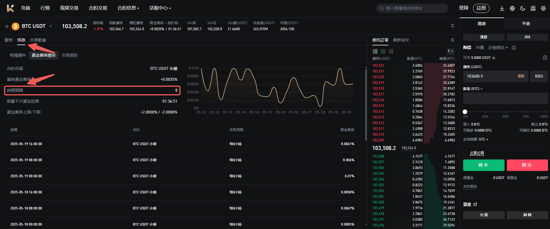Show buy orders only in order book
The width and height of the screenshot is (550, 229).
[x=383, y=51]
